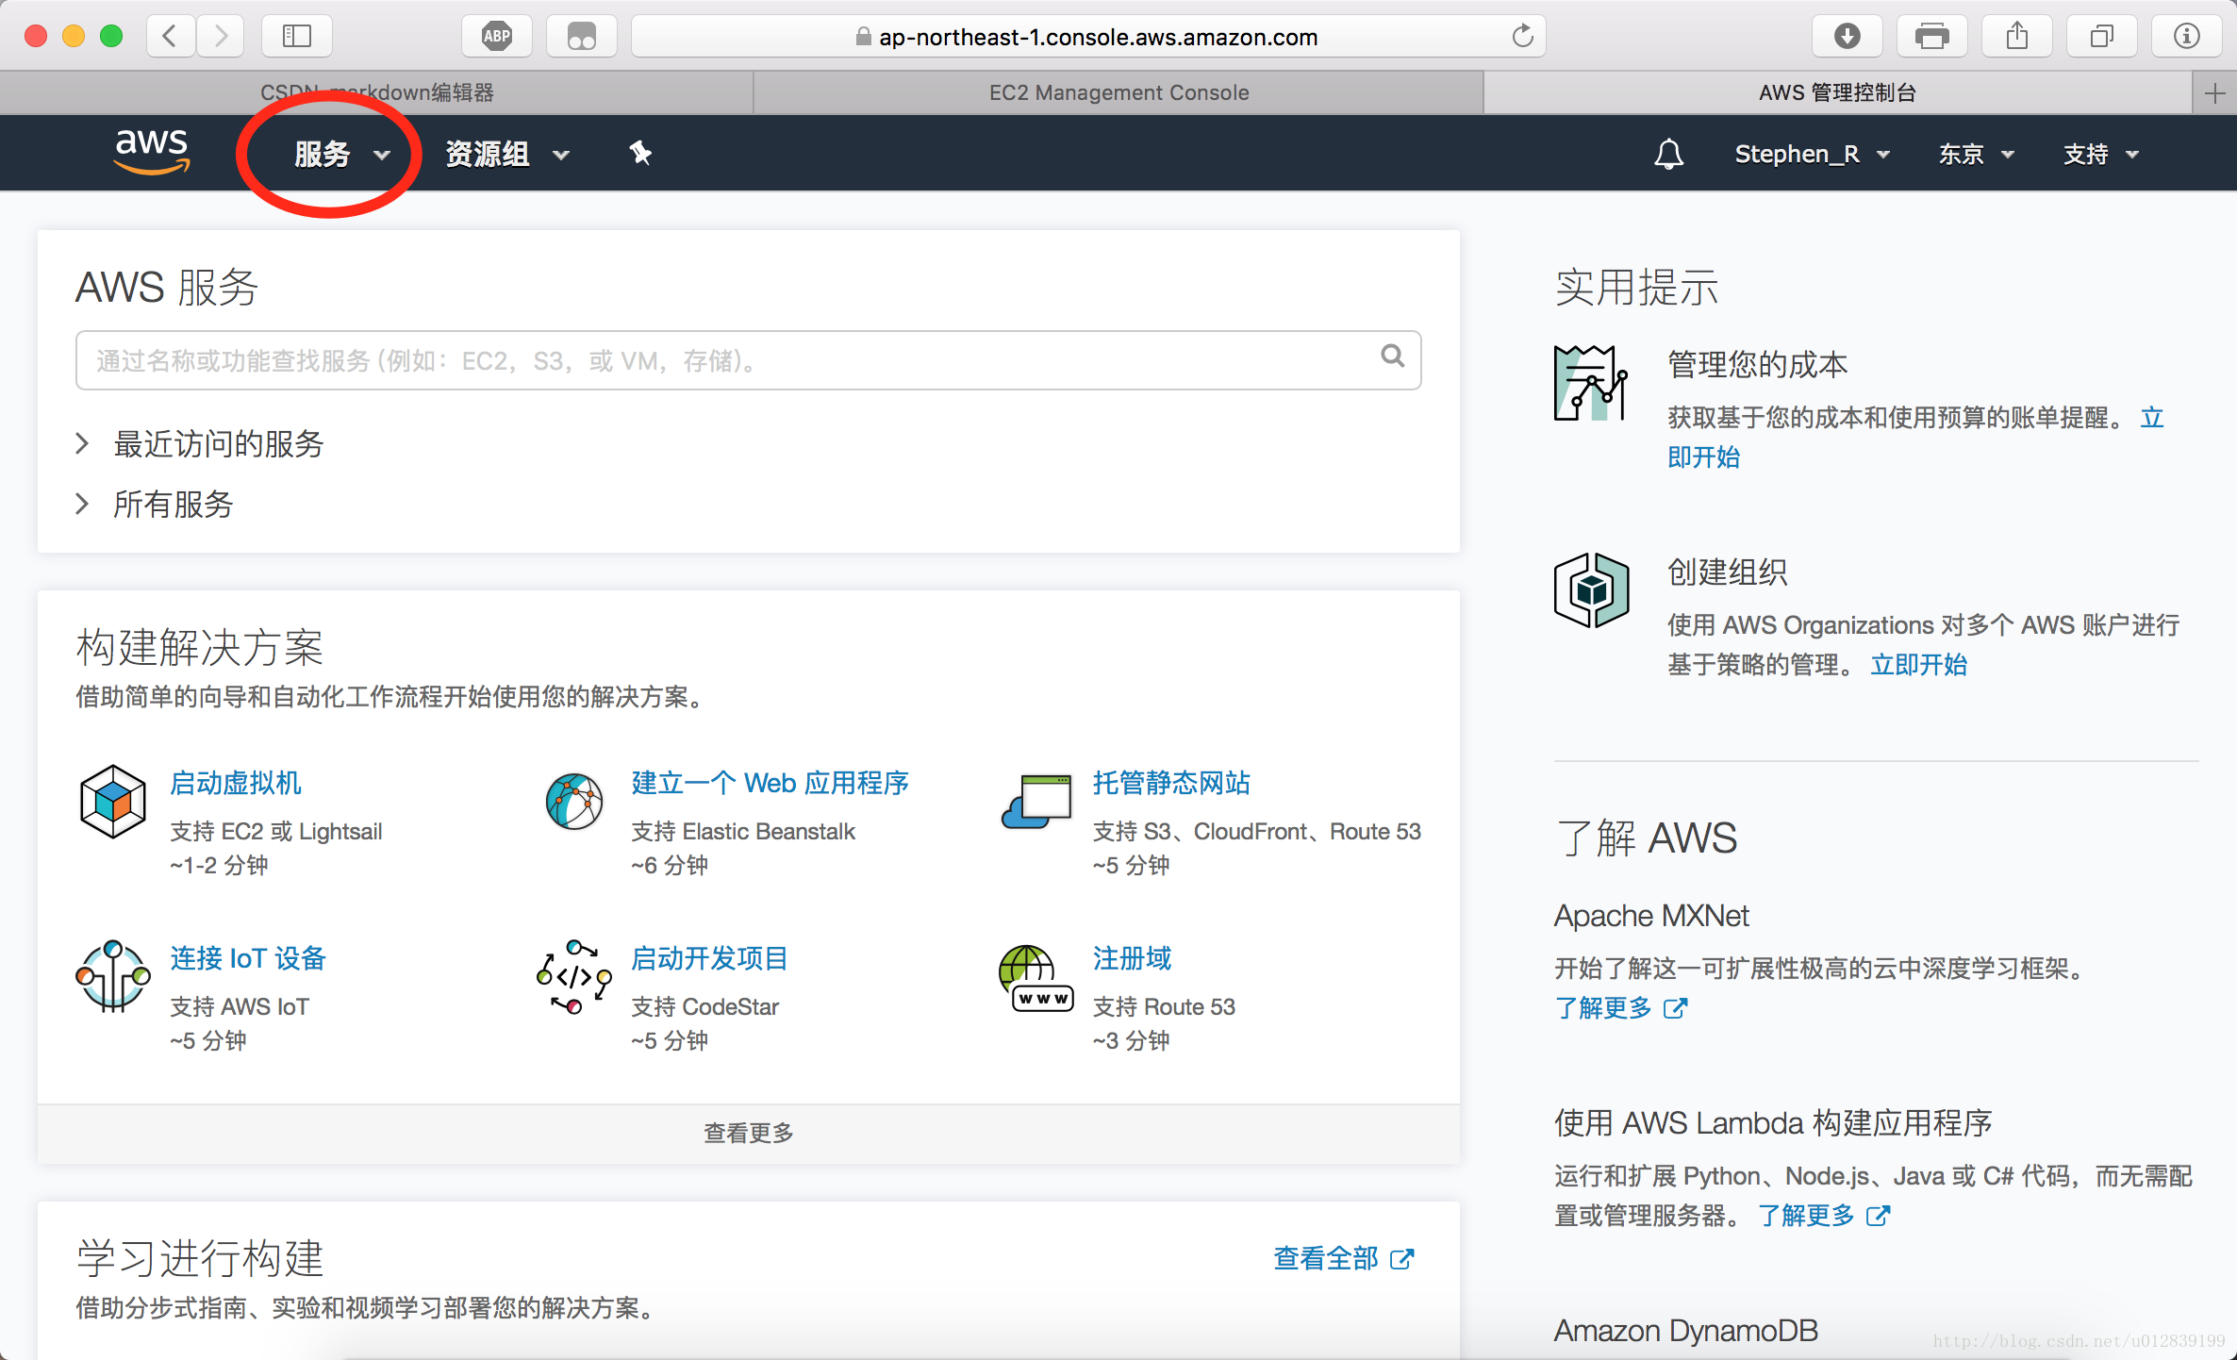Click 了解更多 under AWS Lambda
The image size is (2237, 1360).
[x=1824, y=1216]
